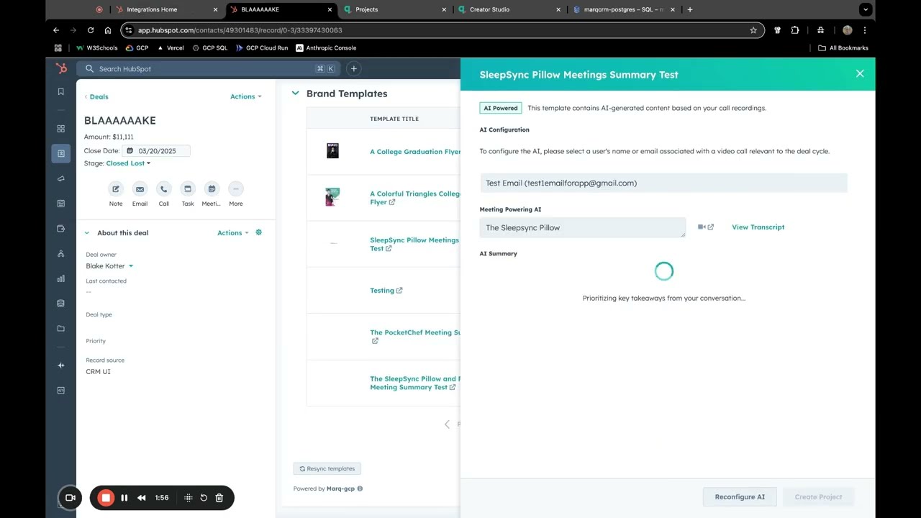Toggle the recorder camera bubble
The image size is (921, 518).
[71, 498]
